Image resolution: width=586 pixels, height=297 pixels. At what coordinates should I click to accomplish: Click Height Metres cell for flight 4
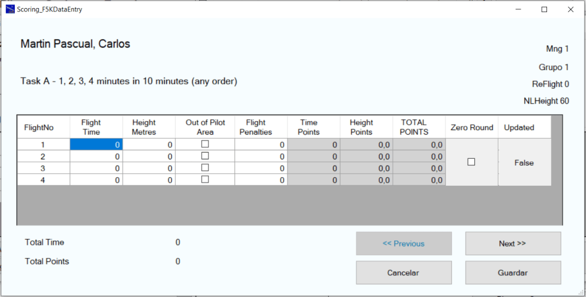click(x=149, y=180)
